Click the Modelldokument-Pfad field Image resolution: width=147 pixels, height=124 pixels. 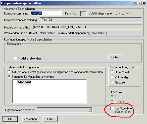[88, 27]
